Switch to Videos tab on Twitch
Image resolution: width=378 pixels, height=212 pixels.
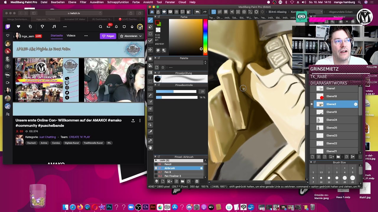coord(71,36)
